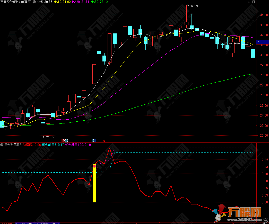Click the 34.00 price axis label

pyautogui.click(x=264, y=15)
